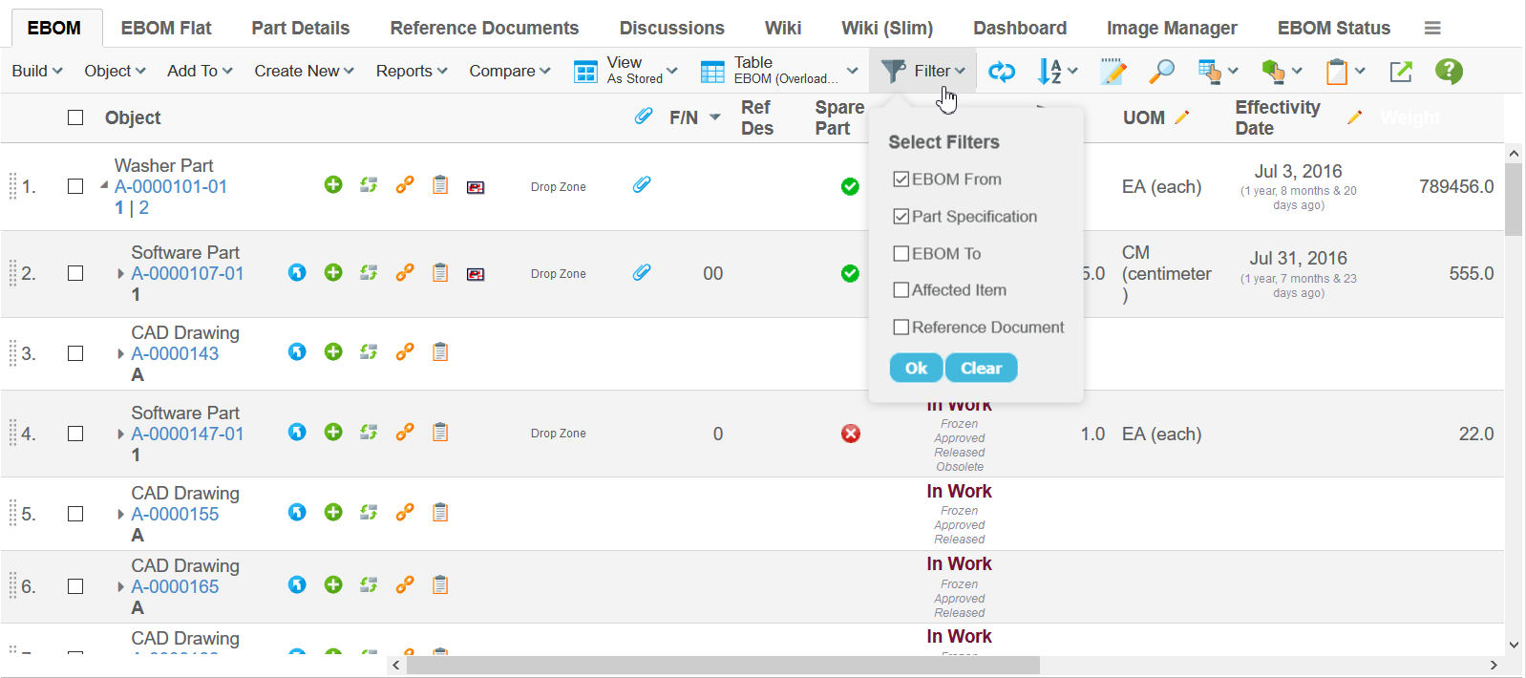Click the export arrow icon in toolbar
Screen dimensions: 1526x678
tap(1401, 71)
